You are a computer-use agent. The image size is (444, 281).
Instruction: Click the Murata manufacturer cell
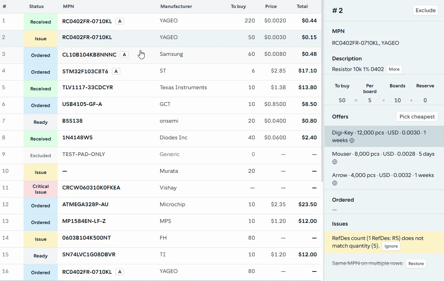169,171
